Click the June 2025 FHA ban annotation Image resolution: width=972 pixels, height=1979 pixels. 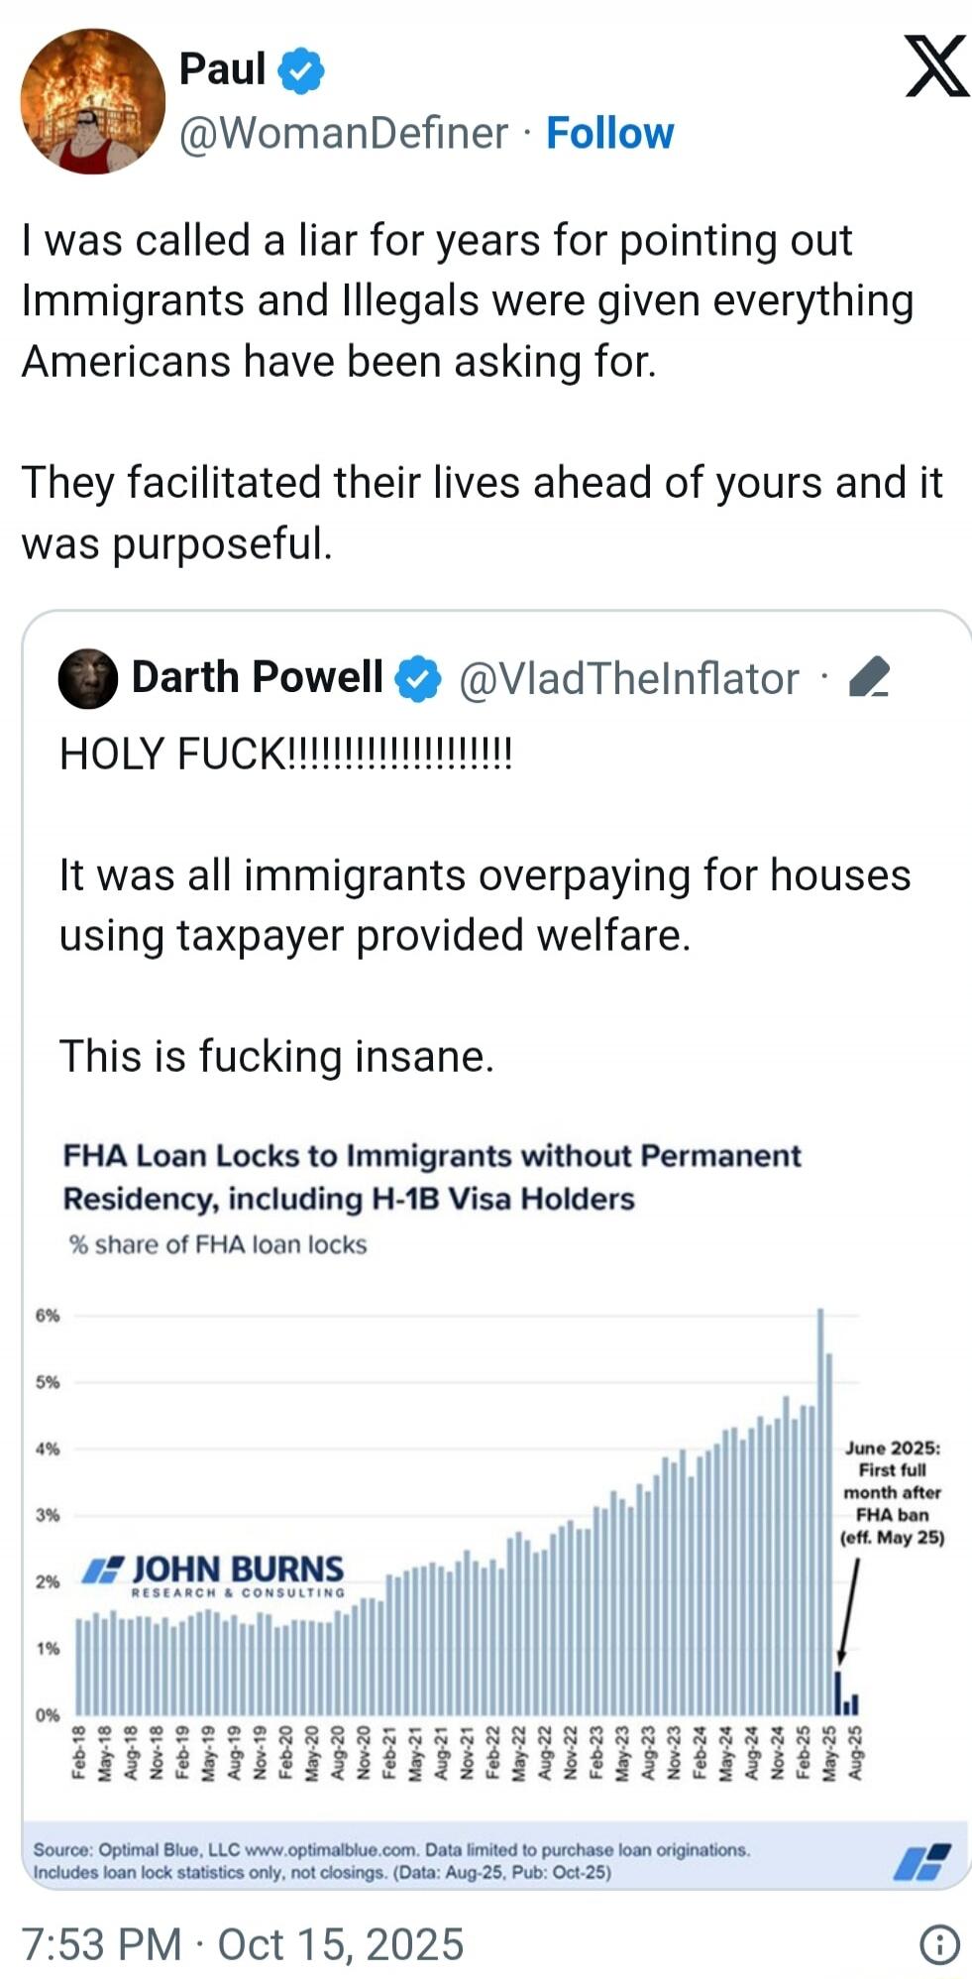point(892,1492)
